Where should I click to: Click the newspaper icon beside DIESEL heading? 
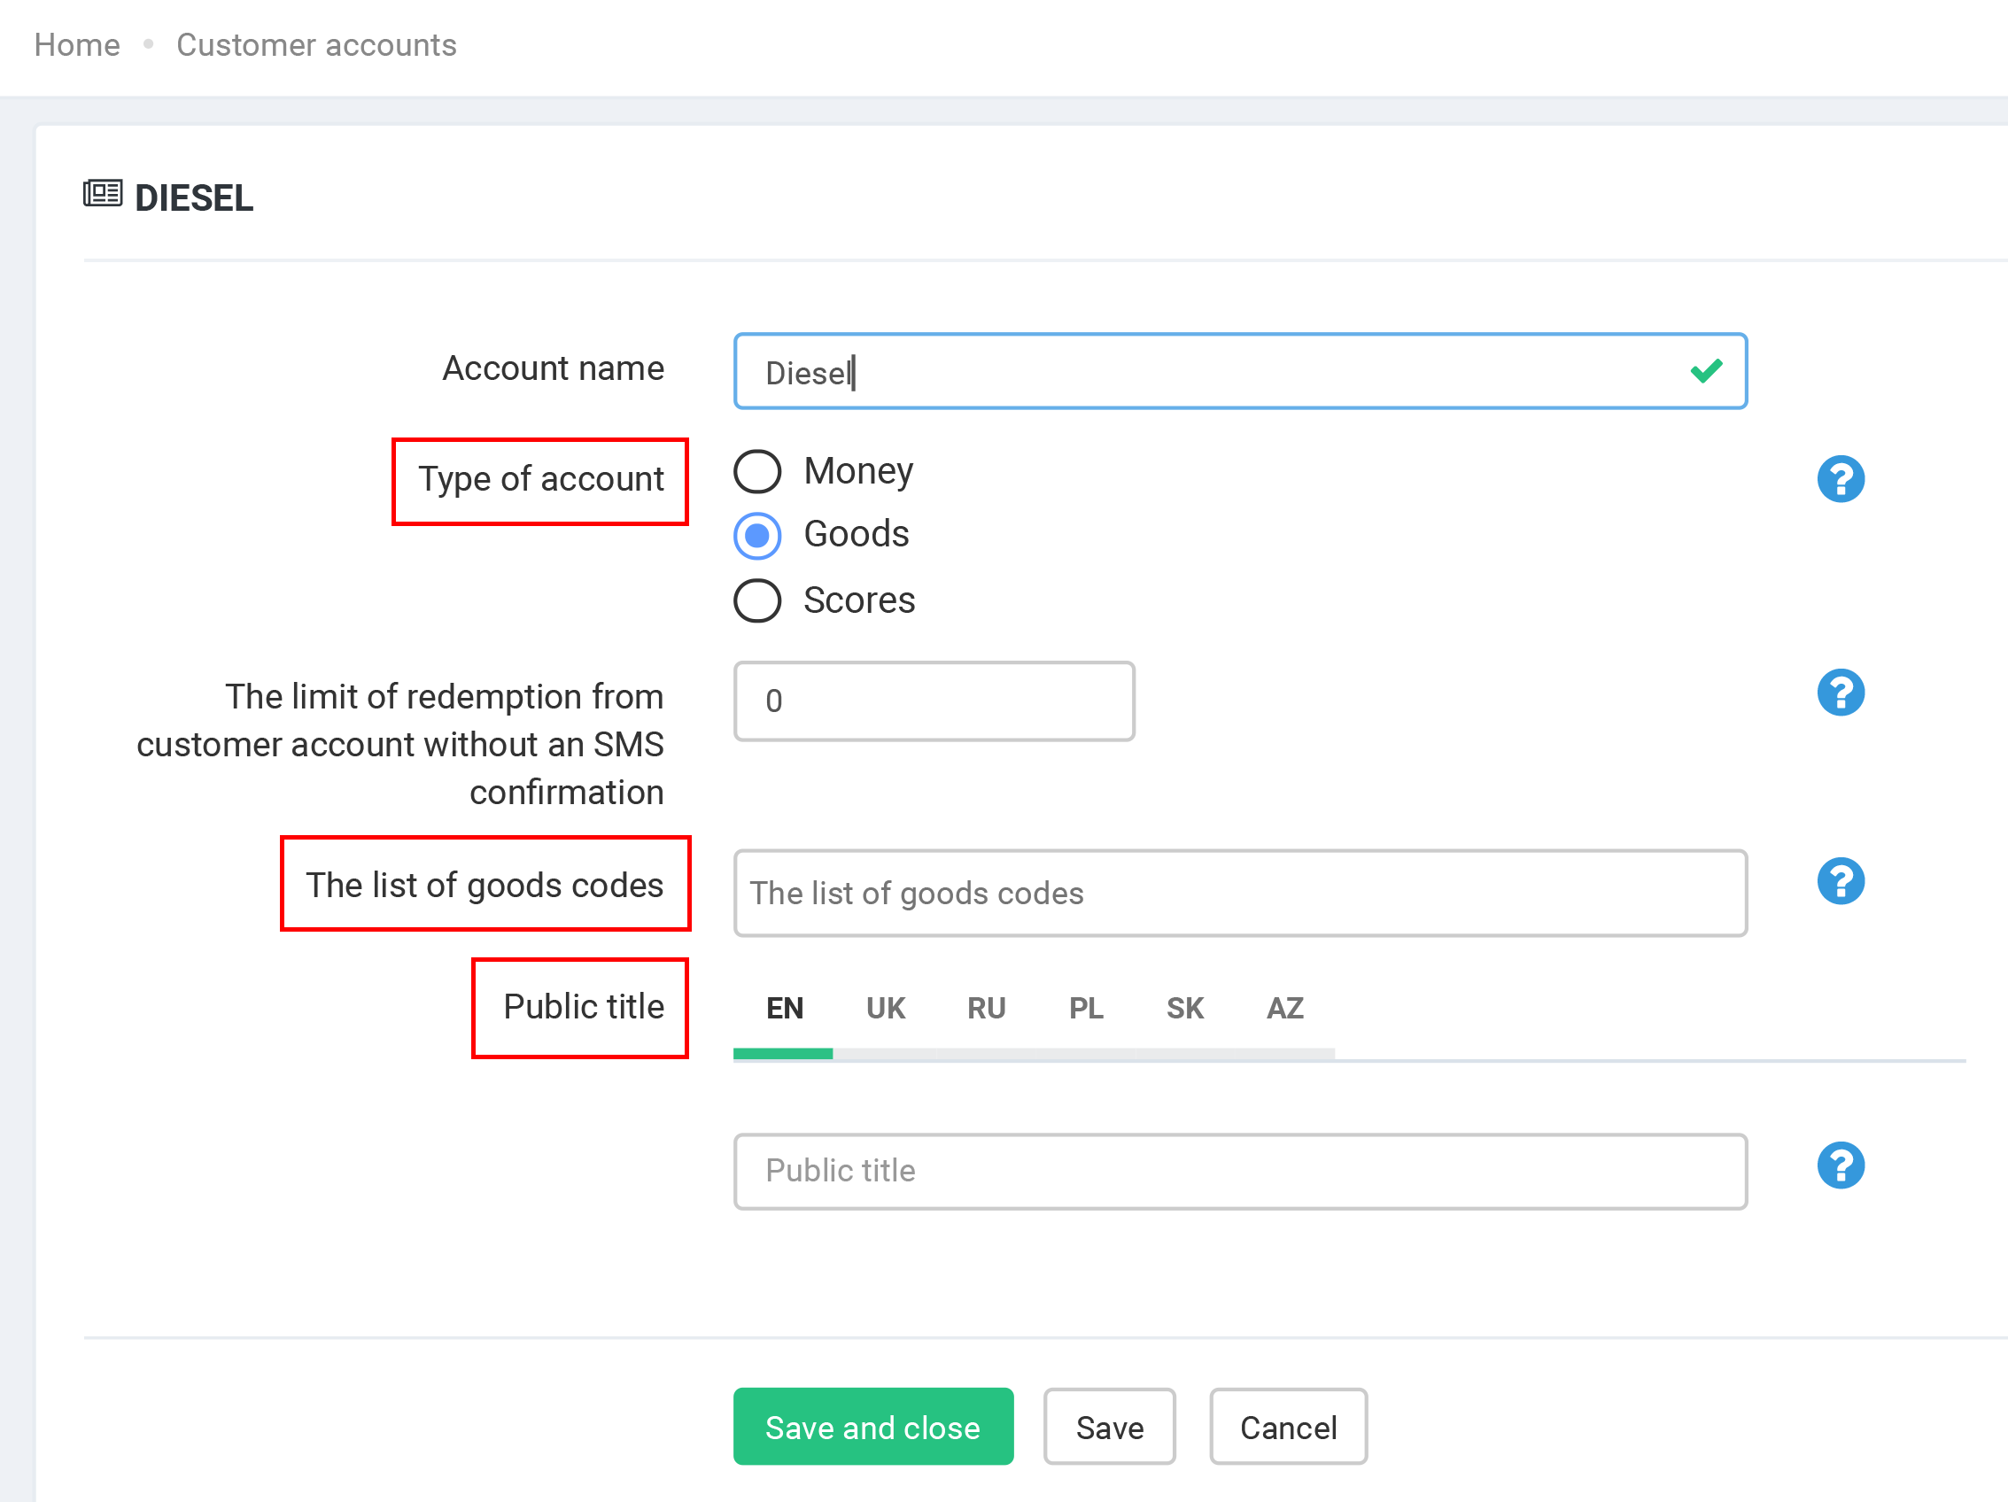[103, 194]
